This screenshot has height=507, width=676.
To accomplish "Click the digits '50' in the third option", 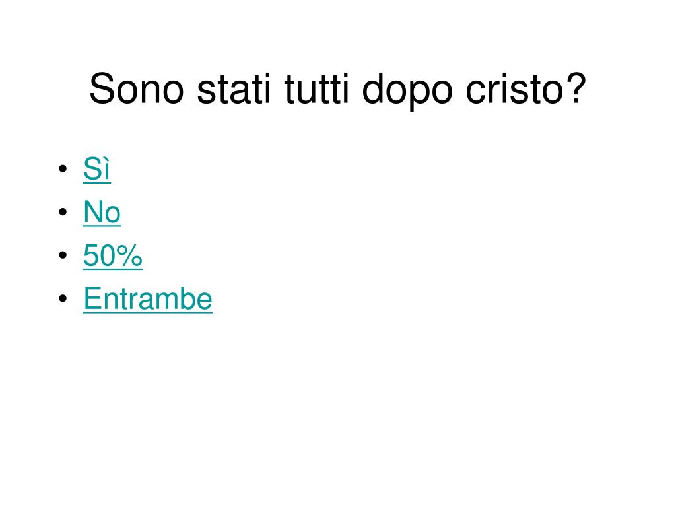I will tap(99, 255).
